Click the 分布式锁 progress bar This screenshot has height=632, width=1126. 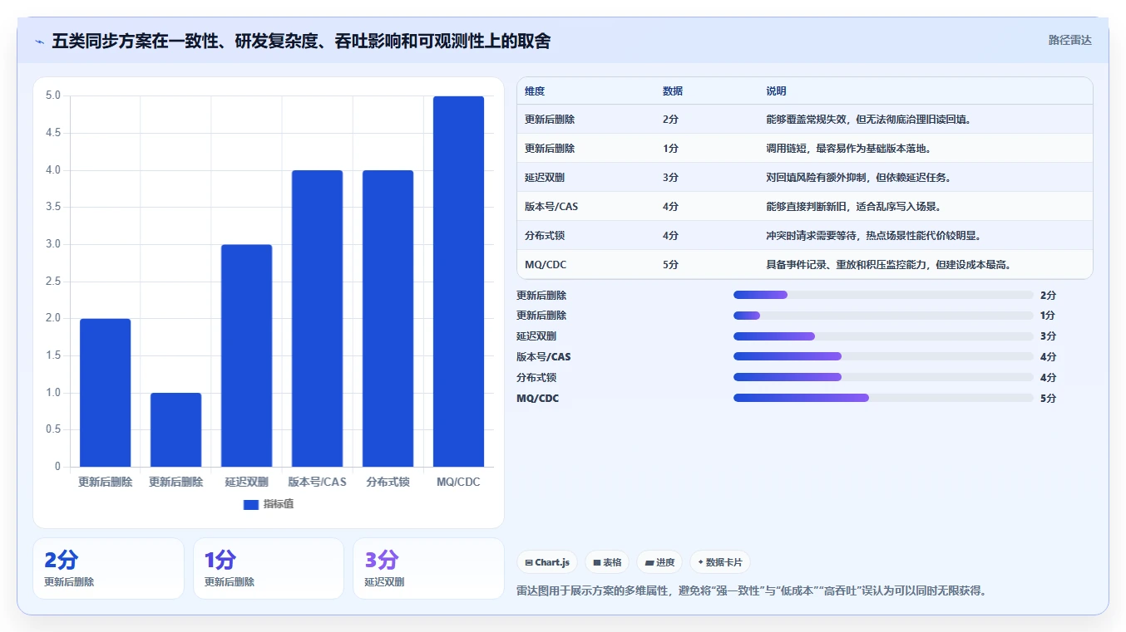(x=883, y=377)
